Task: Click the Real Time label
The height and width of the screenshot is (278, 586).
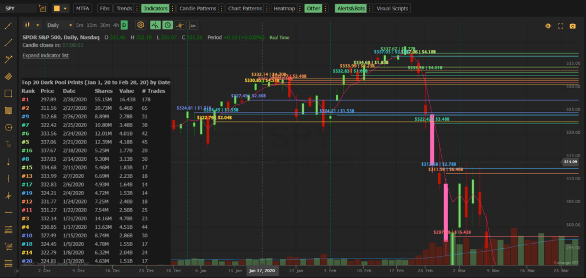Action: pos(279,37)
